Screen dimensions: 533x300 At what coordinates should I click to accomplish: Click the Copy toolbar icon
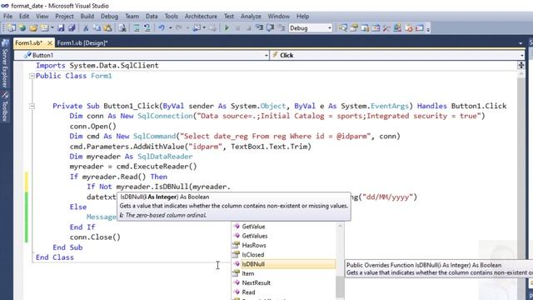(97, 27)
